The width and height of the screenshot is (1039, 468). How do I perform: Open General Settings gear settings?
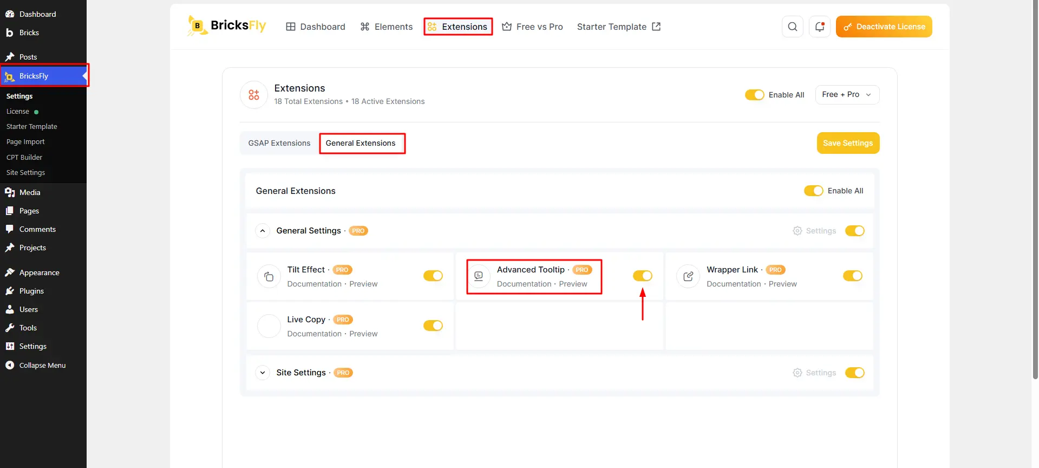coord(814,231)
